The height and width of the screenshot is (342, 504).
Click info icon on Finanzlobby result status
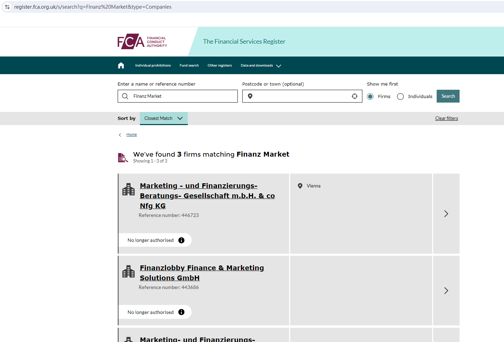(181, 312)
